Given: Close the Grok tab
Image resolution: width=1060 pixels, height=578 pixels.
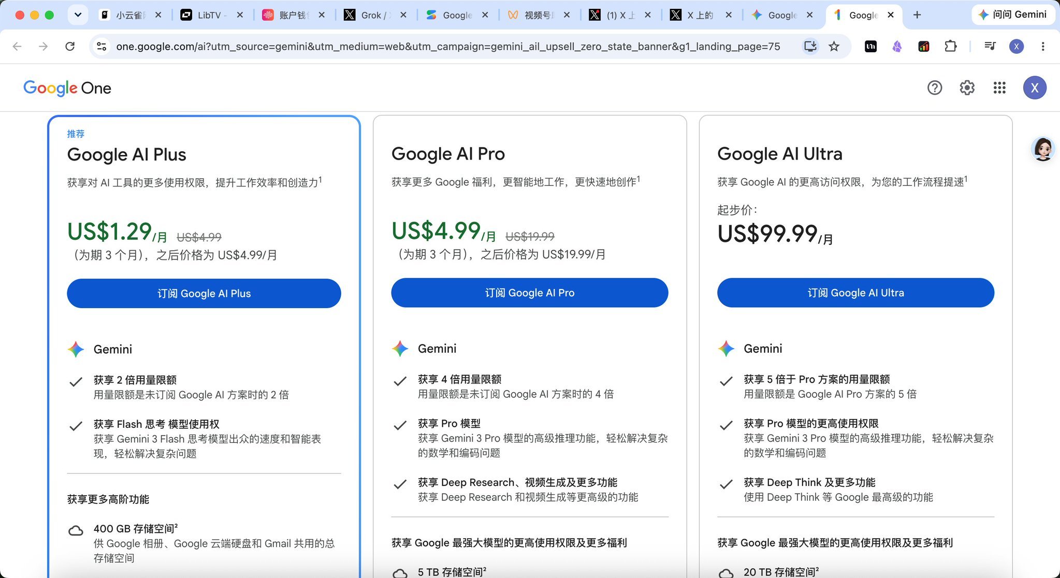Looking at the screenshot, I should (403, 15).
